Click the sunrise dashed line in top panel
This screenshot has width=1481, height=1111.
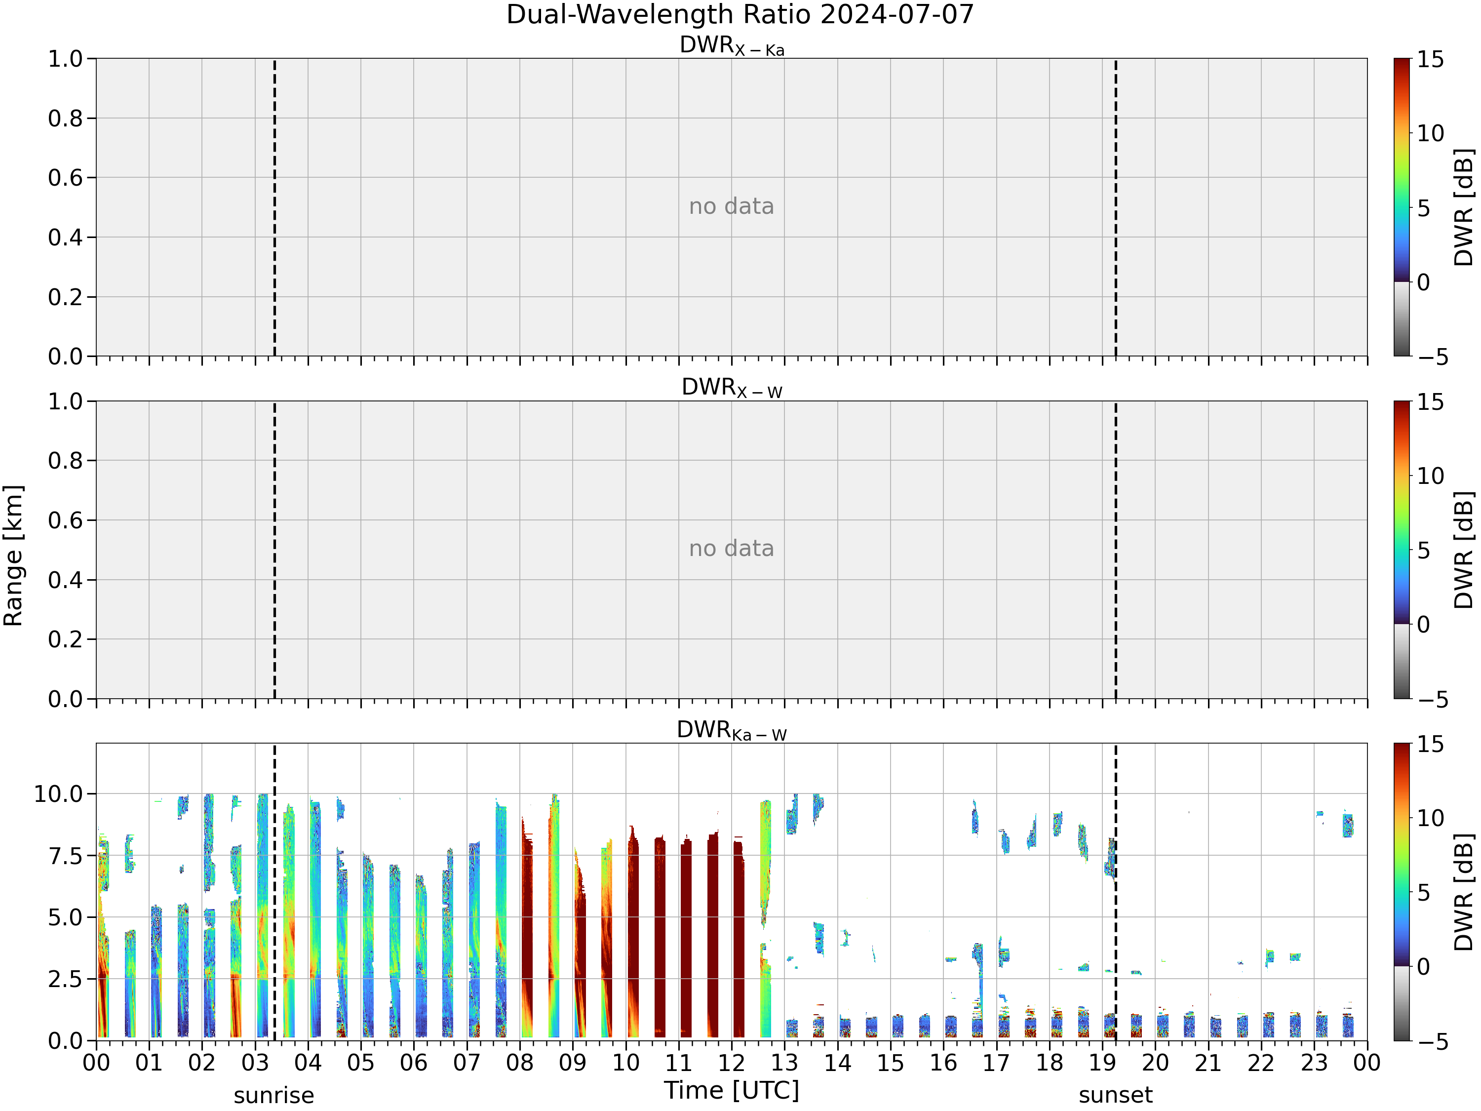pyautogui.click(x=274, y=207)
